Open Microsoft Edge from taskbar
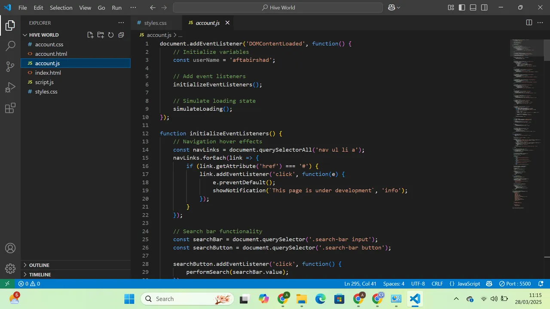 point(321,299)
